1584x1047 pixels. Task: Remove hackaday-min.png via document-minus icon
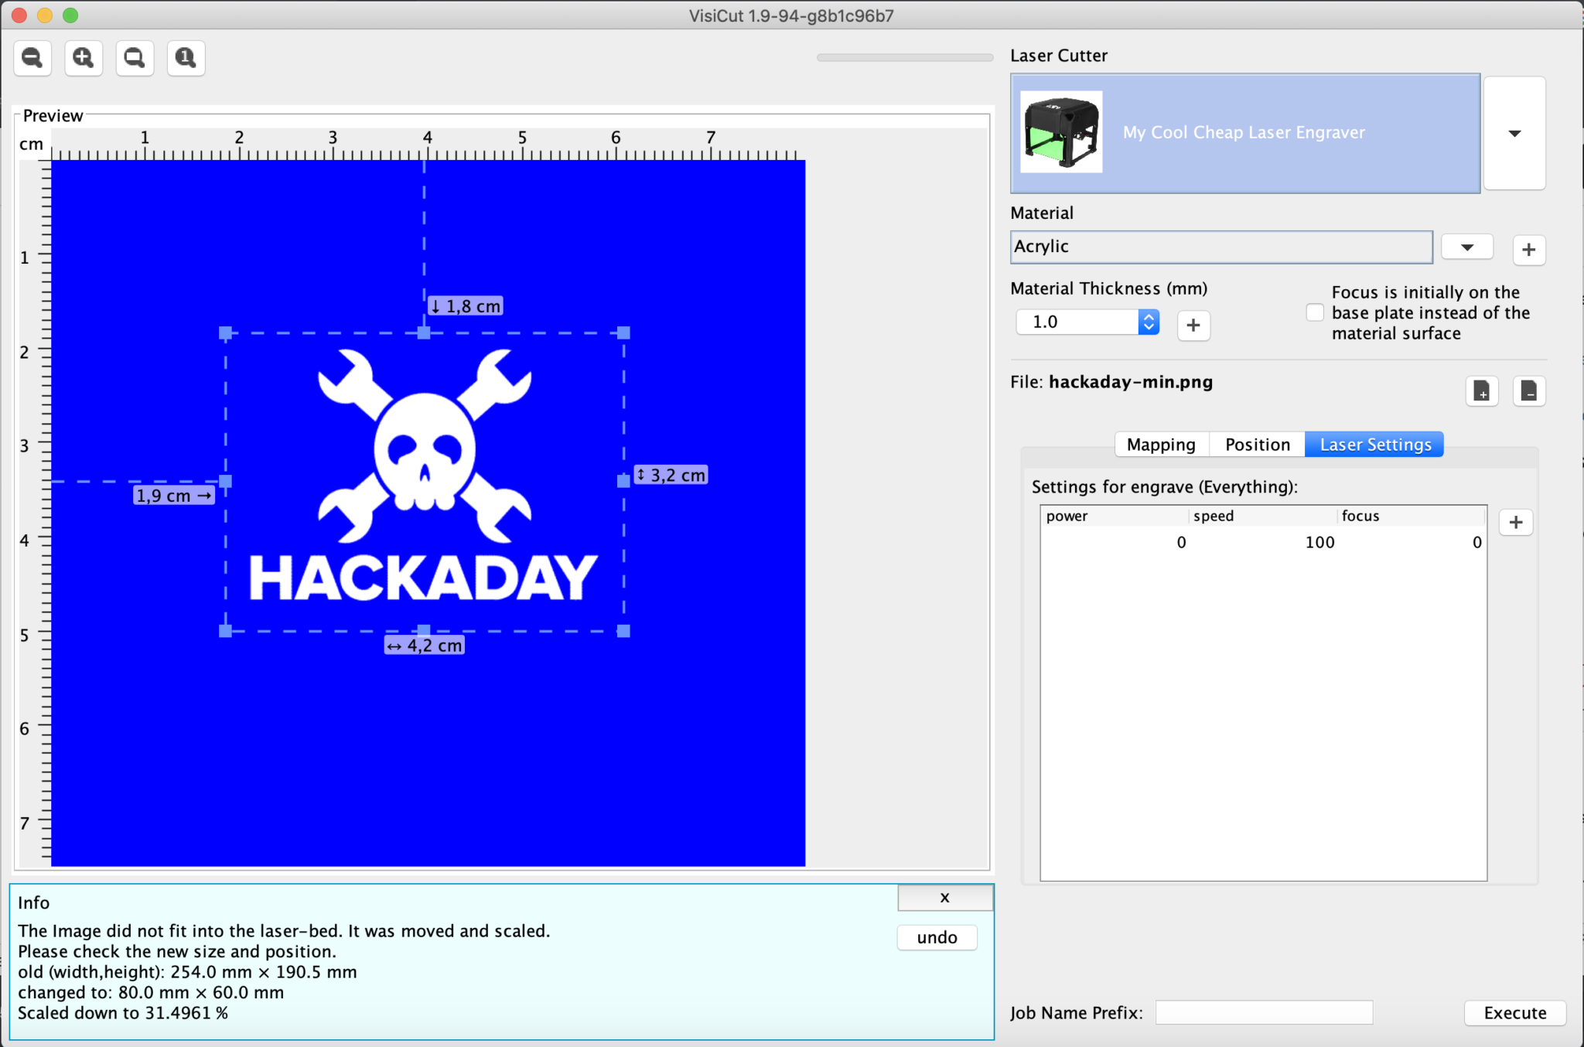(1529, 390)
